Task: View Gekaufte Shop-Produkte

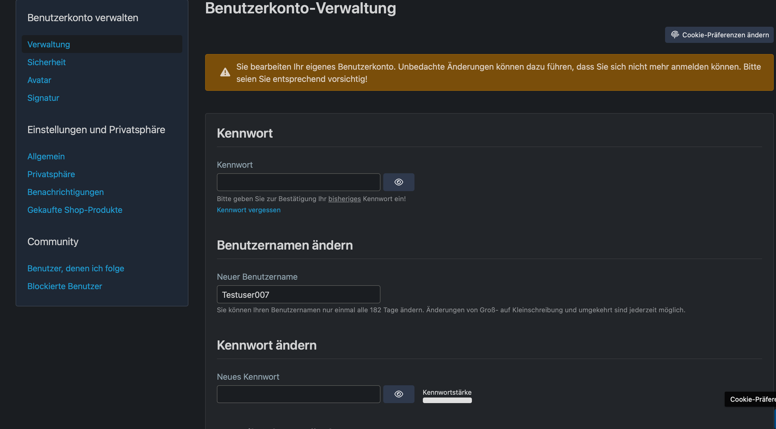Action: (75, 210)
